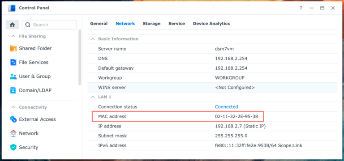The width and height of the screenshot is (344, 161).
Task: Click the Default gateway row label
Action: [116, 68]
